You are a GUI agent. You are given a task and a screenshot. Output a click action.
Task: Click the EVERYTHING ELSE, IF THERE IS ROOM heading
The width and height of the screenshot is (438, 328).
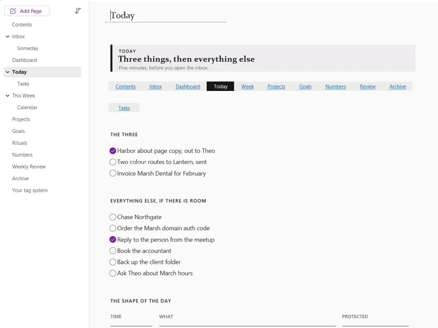point(158,201)
